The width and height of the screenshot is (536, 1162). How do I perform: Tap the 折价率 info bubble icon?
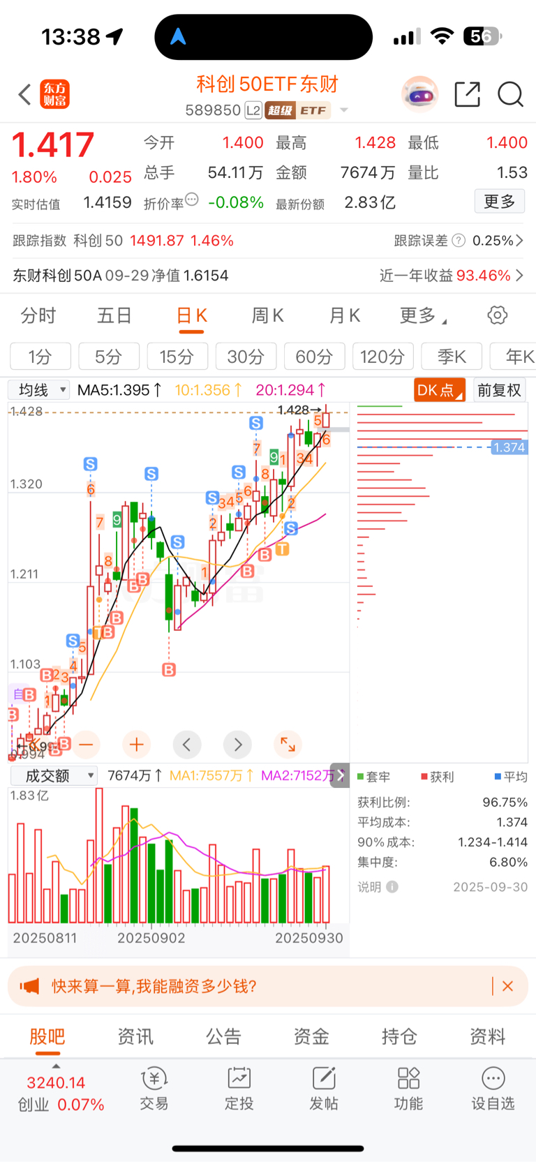(x=192, y=200)
